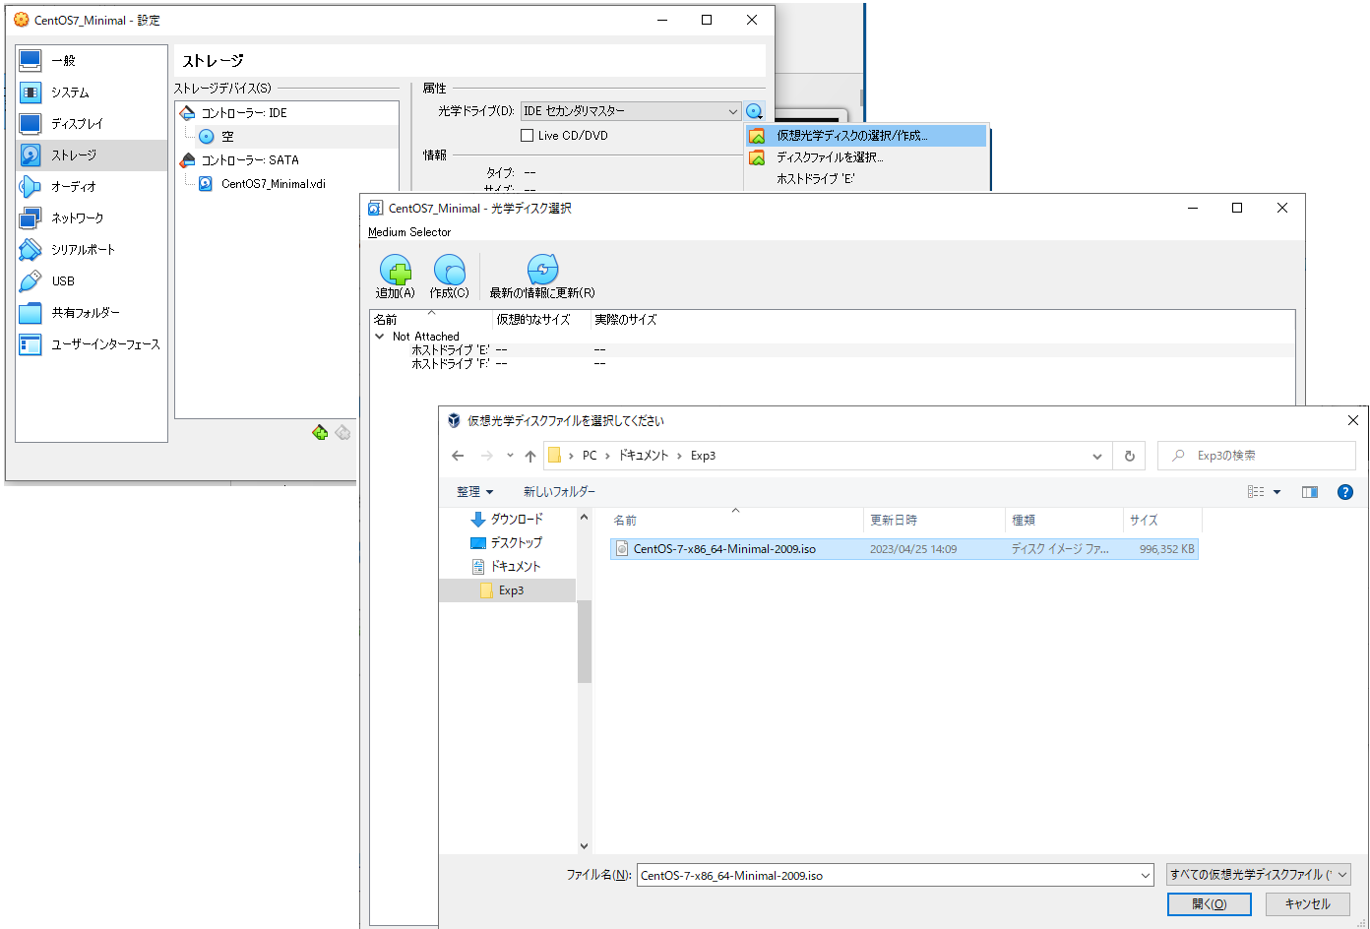Select the empty optical drive (空) item
Screen dimensions: 1370x929
(226, 137)
